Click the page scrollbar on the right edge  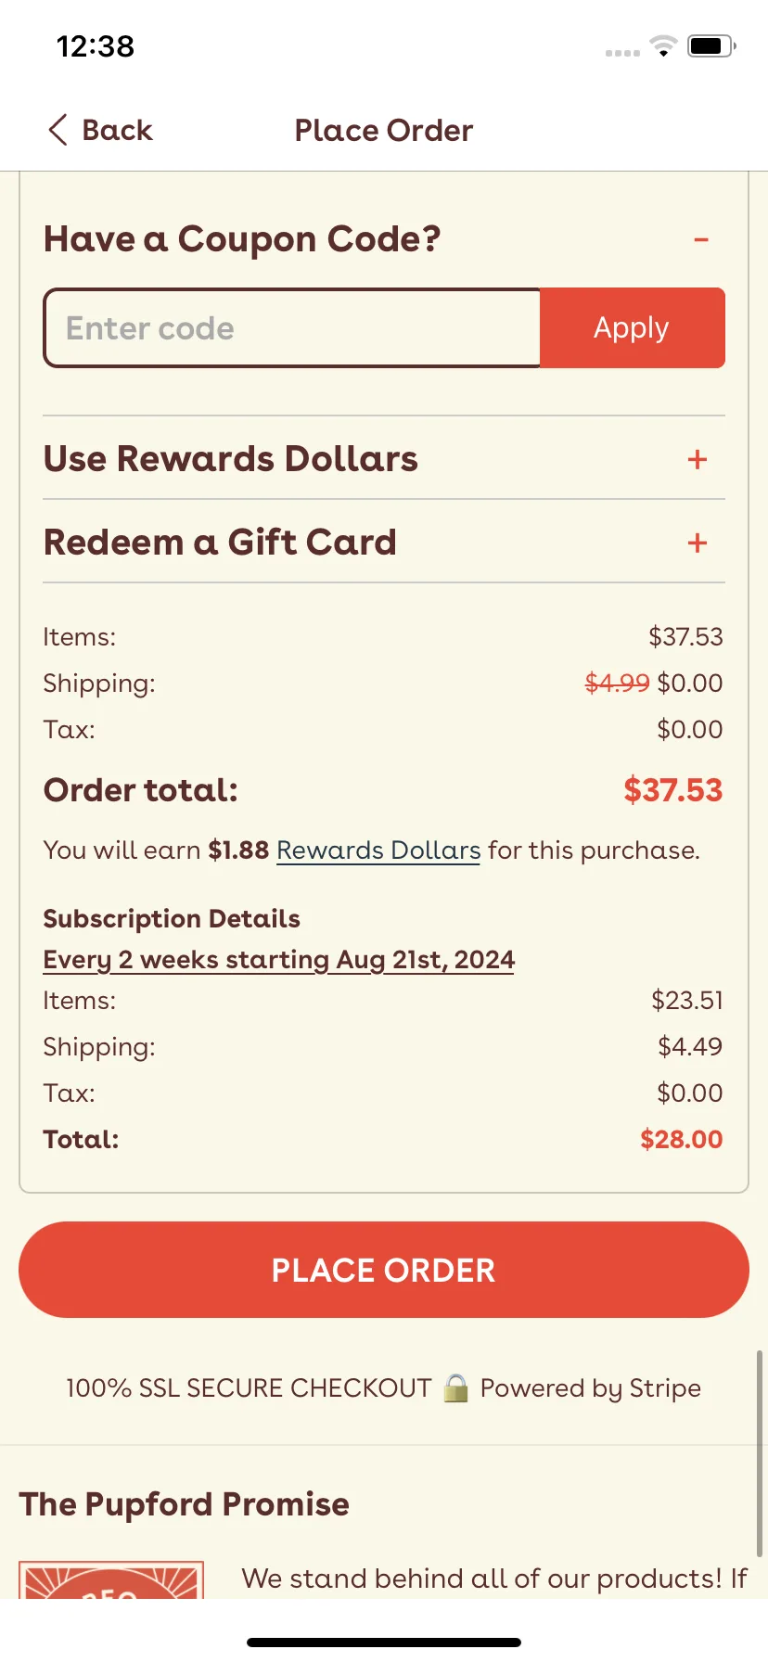760,1452
